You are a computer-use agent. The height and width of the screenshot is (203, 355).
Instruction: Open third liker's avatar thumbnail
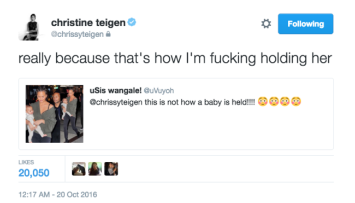point(111,169)
